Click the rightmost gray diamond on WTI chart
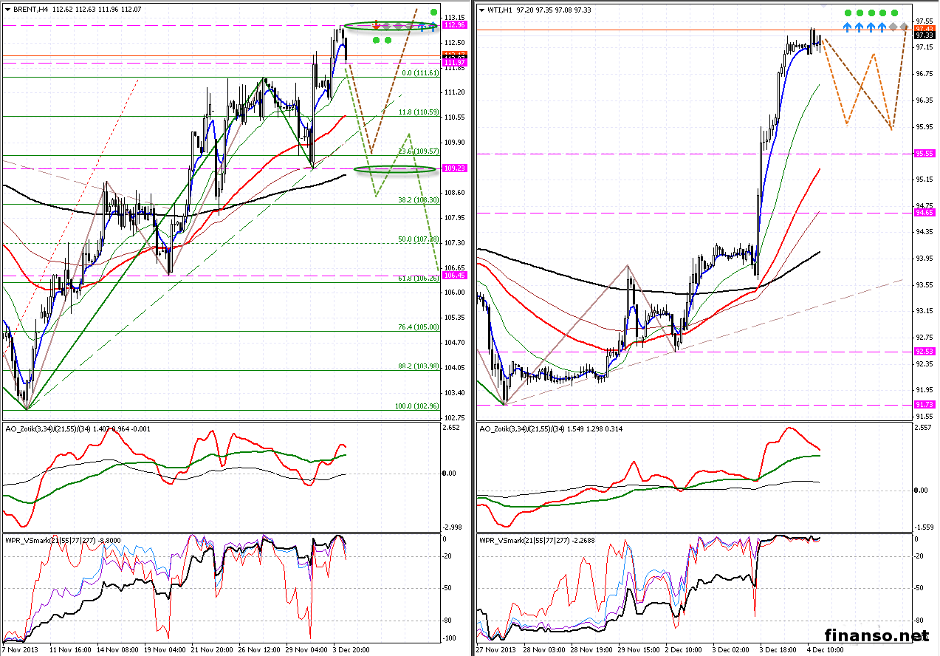Screen dimensions: 940x656 point(905,27)
